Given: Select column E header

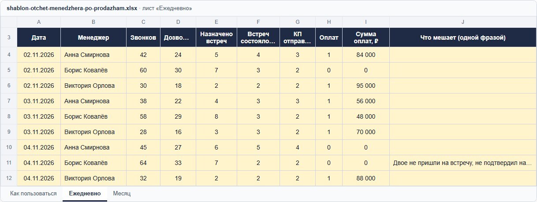Looking at the screenshot, I should pyautogui.click(x=216, y=22).
